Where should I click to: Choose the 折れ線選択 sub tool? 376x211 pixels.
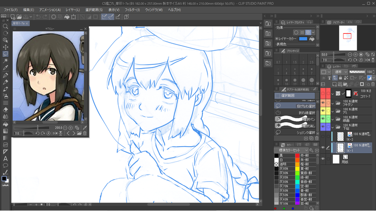pyautogui.click(x=295, y=113)
